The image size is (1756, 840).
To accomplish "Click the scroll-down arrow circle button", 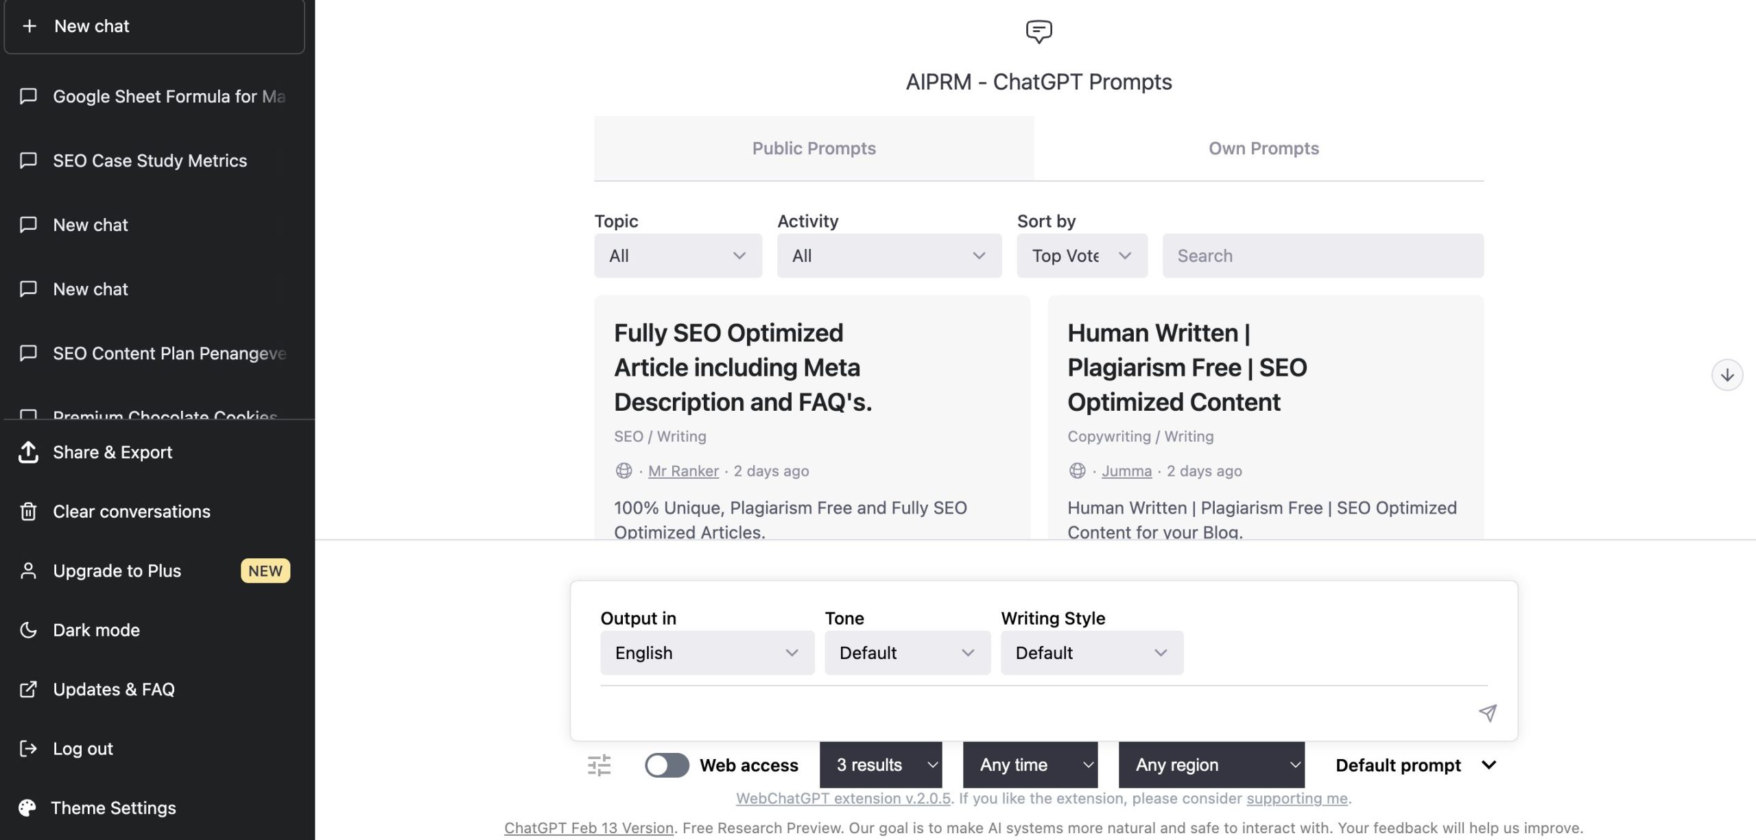I will coord(1727,375).
